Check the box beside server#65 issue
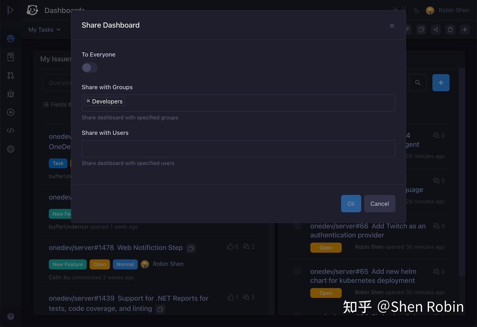This screenshot has width=477, height=327. 297,271
